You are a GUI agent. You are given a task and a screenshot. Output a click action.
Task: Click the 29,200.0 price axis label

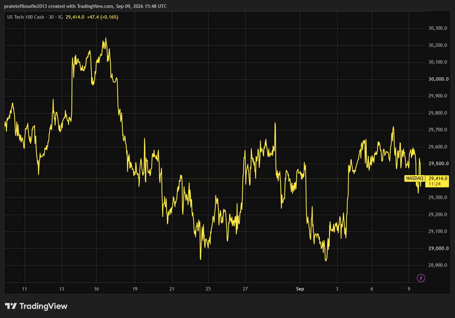click(x=438, y=215)
